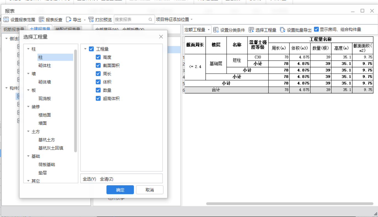Collapse the 基础 category

(28, 156)
